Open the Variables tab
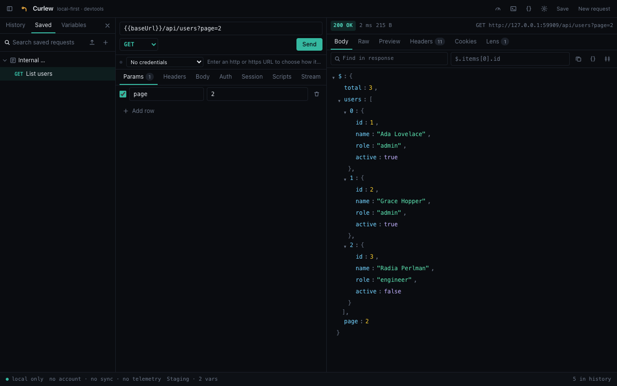617x386 pixels. click(74, 25)
